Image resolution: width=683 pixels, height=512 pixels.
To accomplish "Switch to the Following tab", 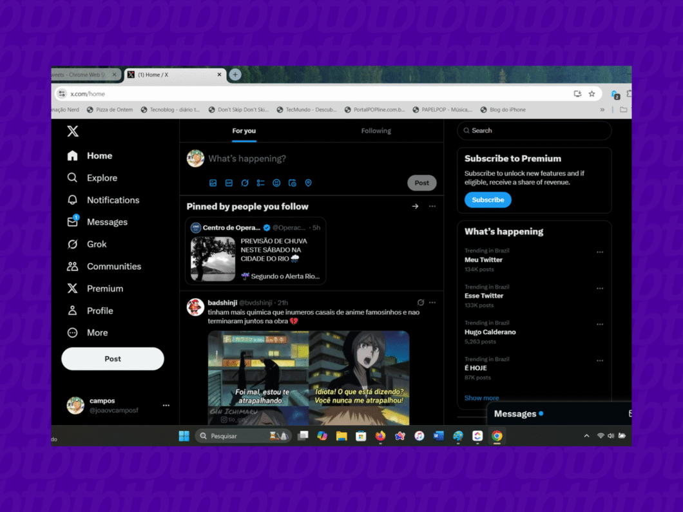I will [x=376, y=131].
